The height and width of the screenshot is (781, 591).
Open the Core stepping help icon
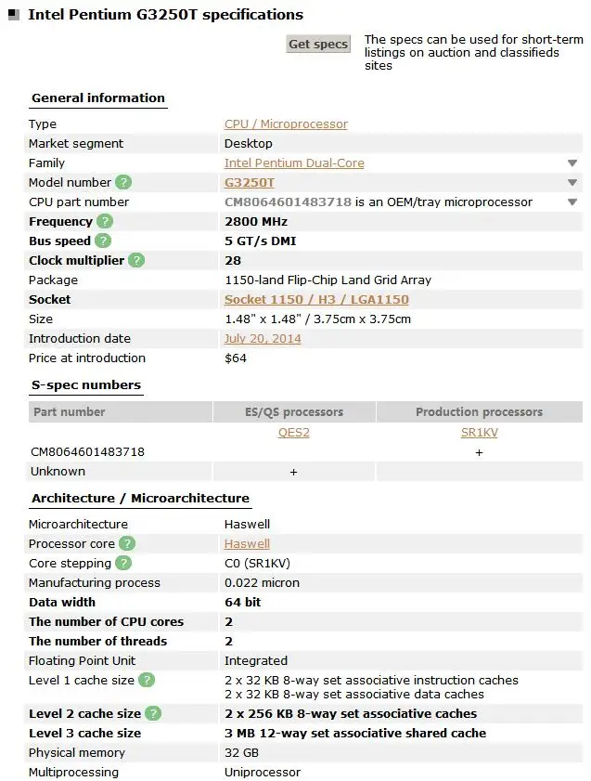(x=123, y=564)
